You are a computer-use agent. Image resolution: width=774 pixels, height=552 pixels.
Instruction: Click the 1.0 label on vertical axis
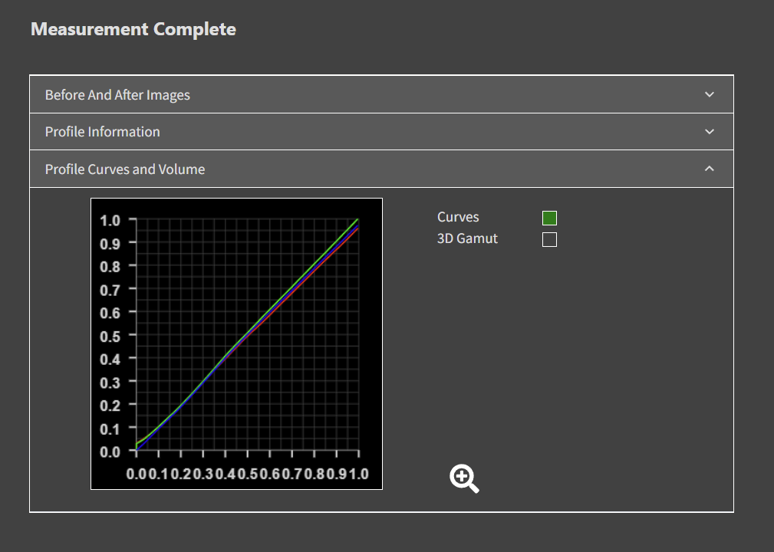(110, 221)
